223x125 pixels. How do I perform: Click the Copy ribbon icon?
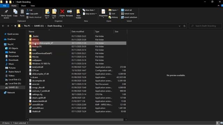click(x=15, y=13)
